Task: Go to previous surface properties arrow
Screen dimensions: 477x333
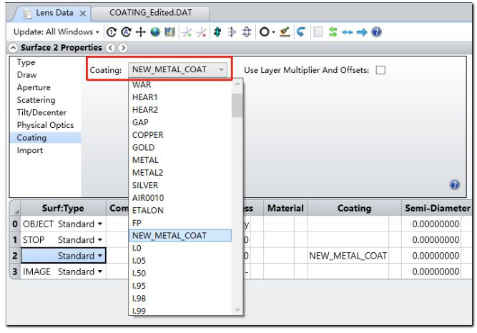Action: (x=111, y=48)
